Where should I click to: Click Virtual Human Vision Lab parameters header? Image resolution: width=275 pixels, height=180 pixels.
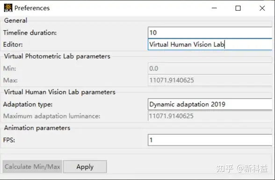click(x=60, y=92)
